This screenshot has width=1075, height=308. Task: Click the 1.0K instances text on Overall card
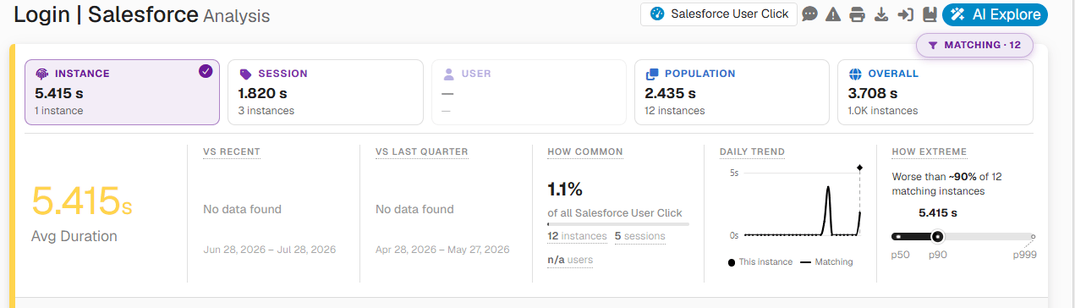tap(883, 111)
